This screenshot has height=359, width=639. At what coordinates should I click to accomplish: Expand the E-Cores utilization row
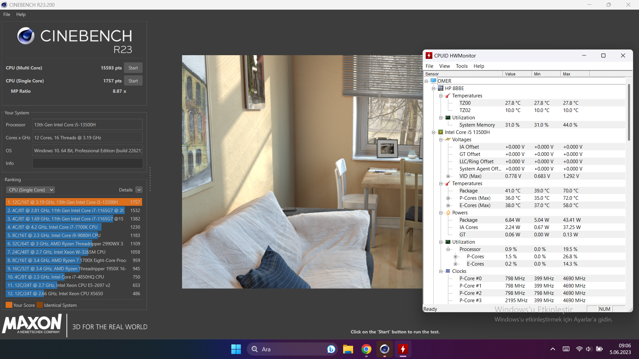pyautogui.click(x=455, y=264)
